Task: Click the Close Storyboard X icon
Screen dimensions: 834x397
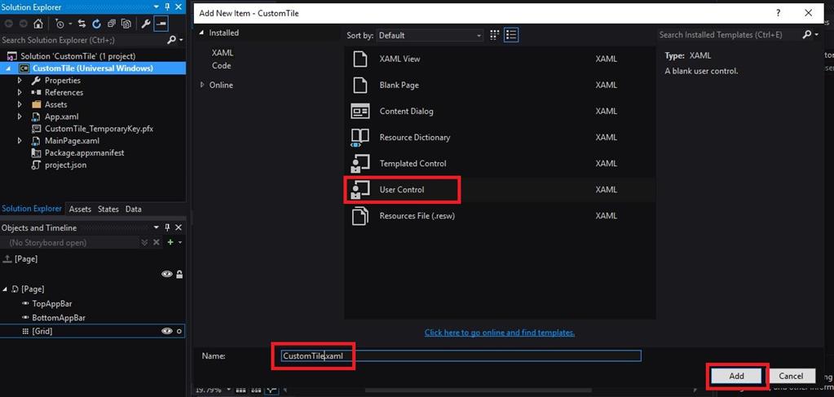Action: pos(157,242)
